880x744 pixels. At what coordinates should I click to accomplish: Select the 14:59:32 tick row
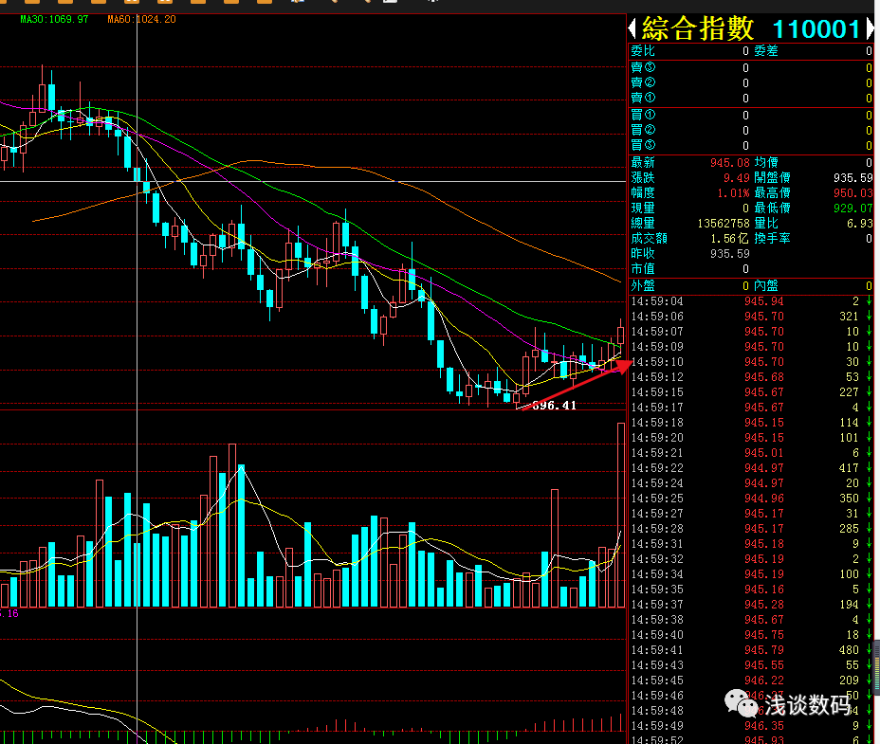coord(751,559)
